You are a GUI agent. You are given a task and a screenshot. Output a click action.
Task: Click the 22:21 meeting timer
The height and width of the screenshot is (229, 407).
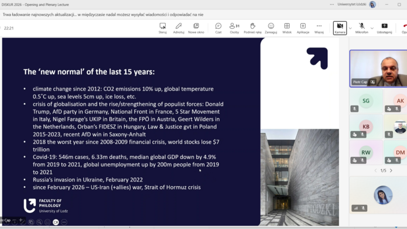coord(9,28)
